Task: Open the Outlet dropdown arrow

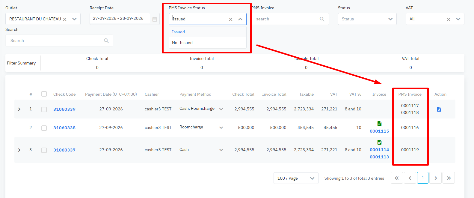Action: [x=74, y=19]
